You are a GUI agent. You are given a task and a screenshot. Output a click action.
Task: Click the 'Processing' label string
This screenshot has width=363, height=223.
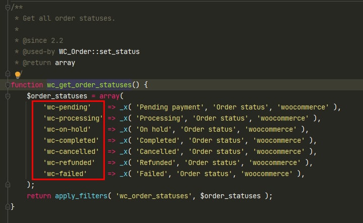pos(160,118)
